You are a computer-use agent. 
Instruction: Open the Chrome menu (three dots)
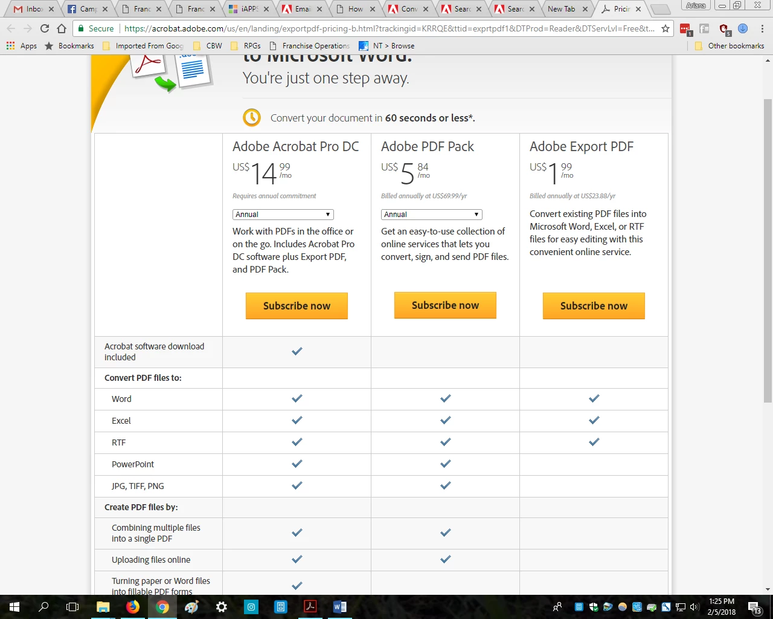click(x=762, y=28)
